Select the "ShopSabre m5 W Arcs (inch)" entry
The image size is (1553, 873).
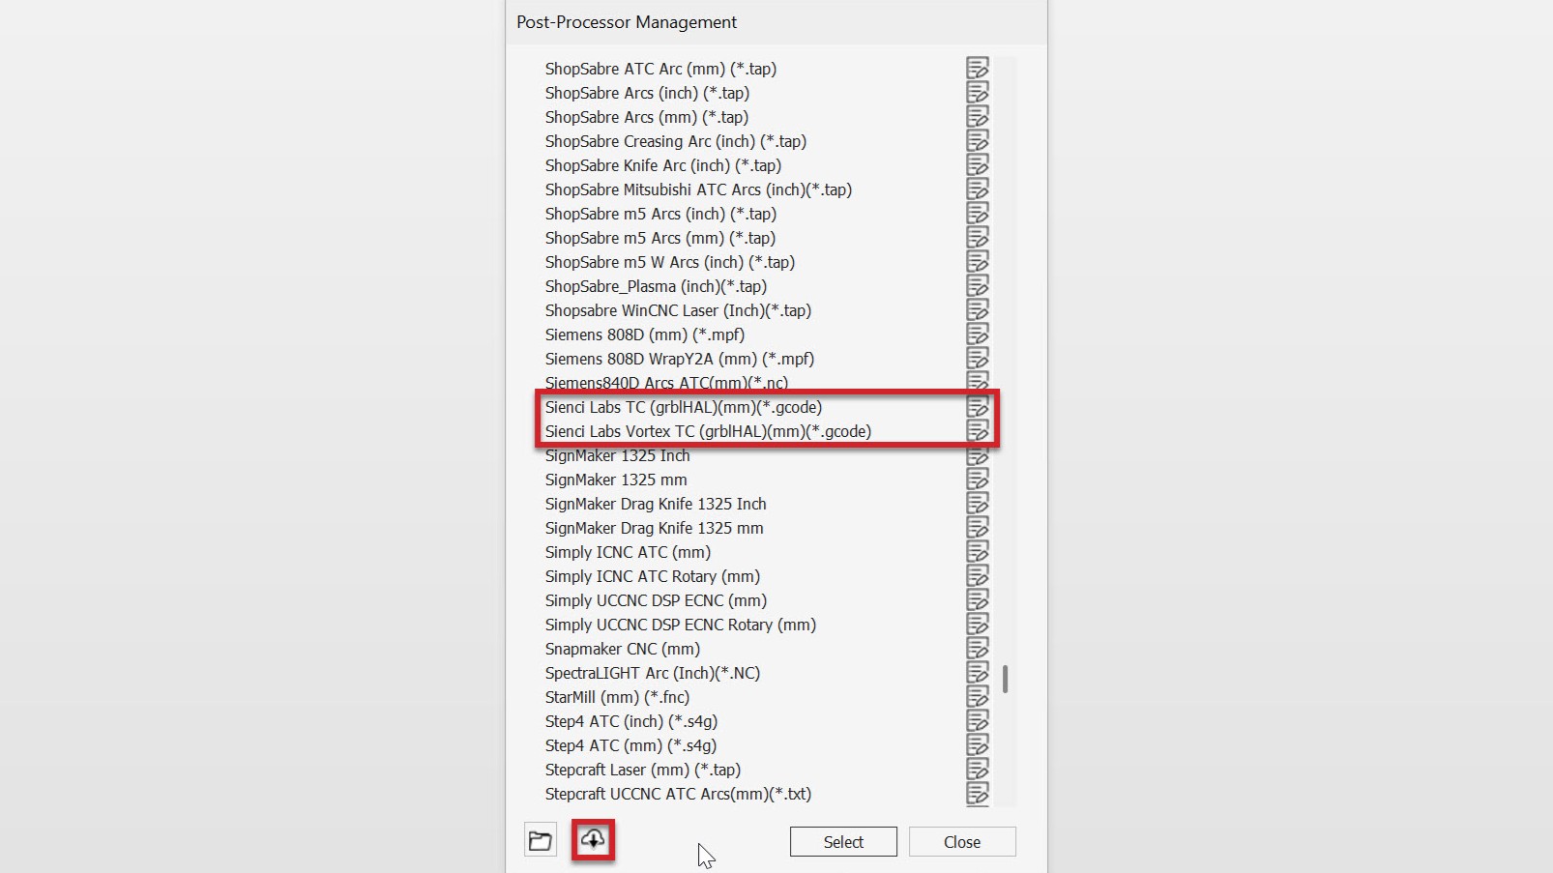click(670, 262)
